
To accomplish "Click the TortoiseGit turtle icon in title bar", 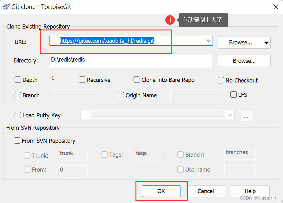I will (x=6, y=7).
